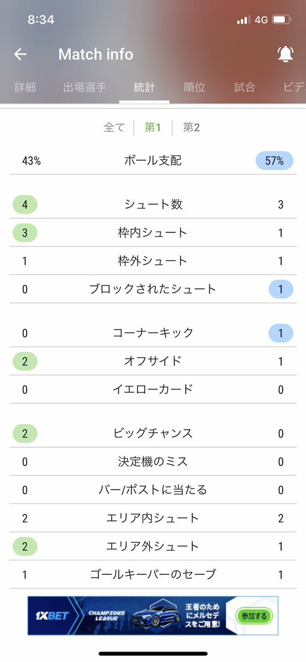Viewport: 306px width, 662px height.
Task: Tap the ボール支配 stat row label
Action: pos(152,161)
